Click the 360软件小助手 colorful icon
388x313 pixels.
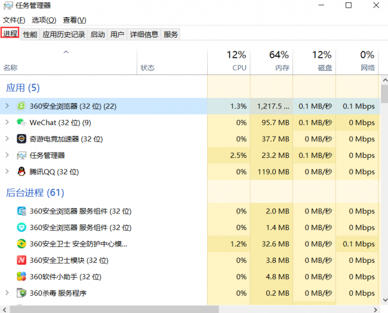click(x=21, y=277)
